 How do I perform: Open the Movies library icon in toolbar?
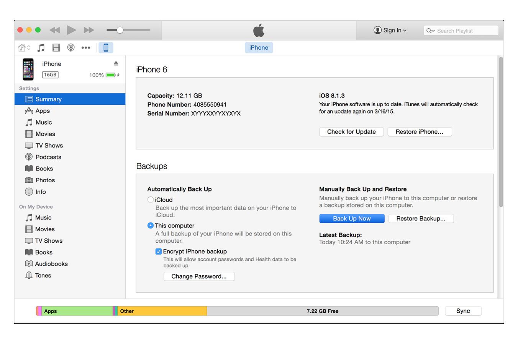click(x=56, y=48)
